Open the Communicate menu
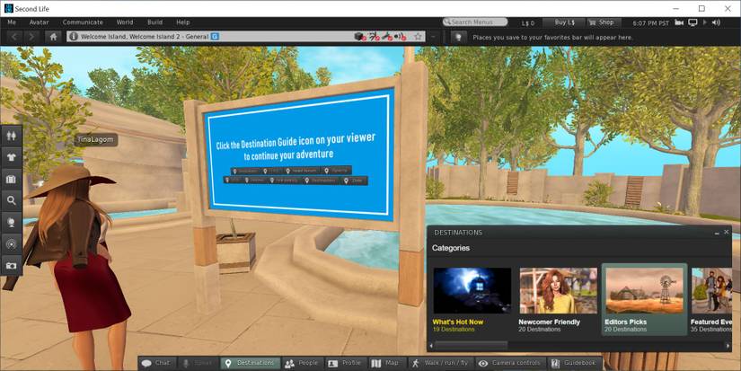741x371 pixels. click(x=83, y=22)
